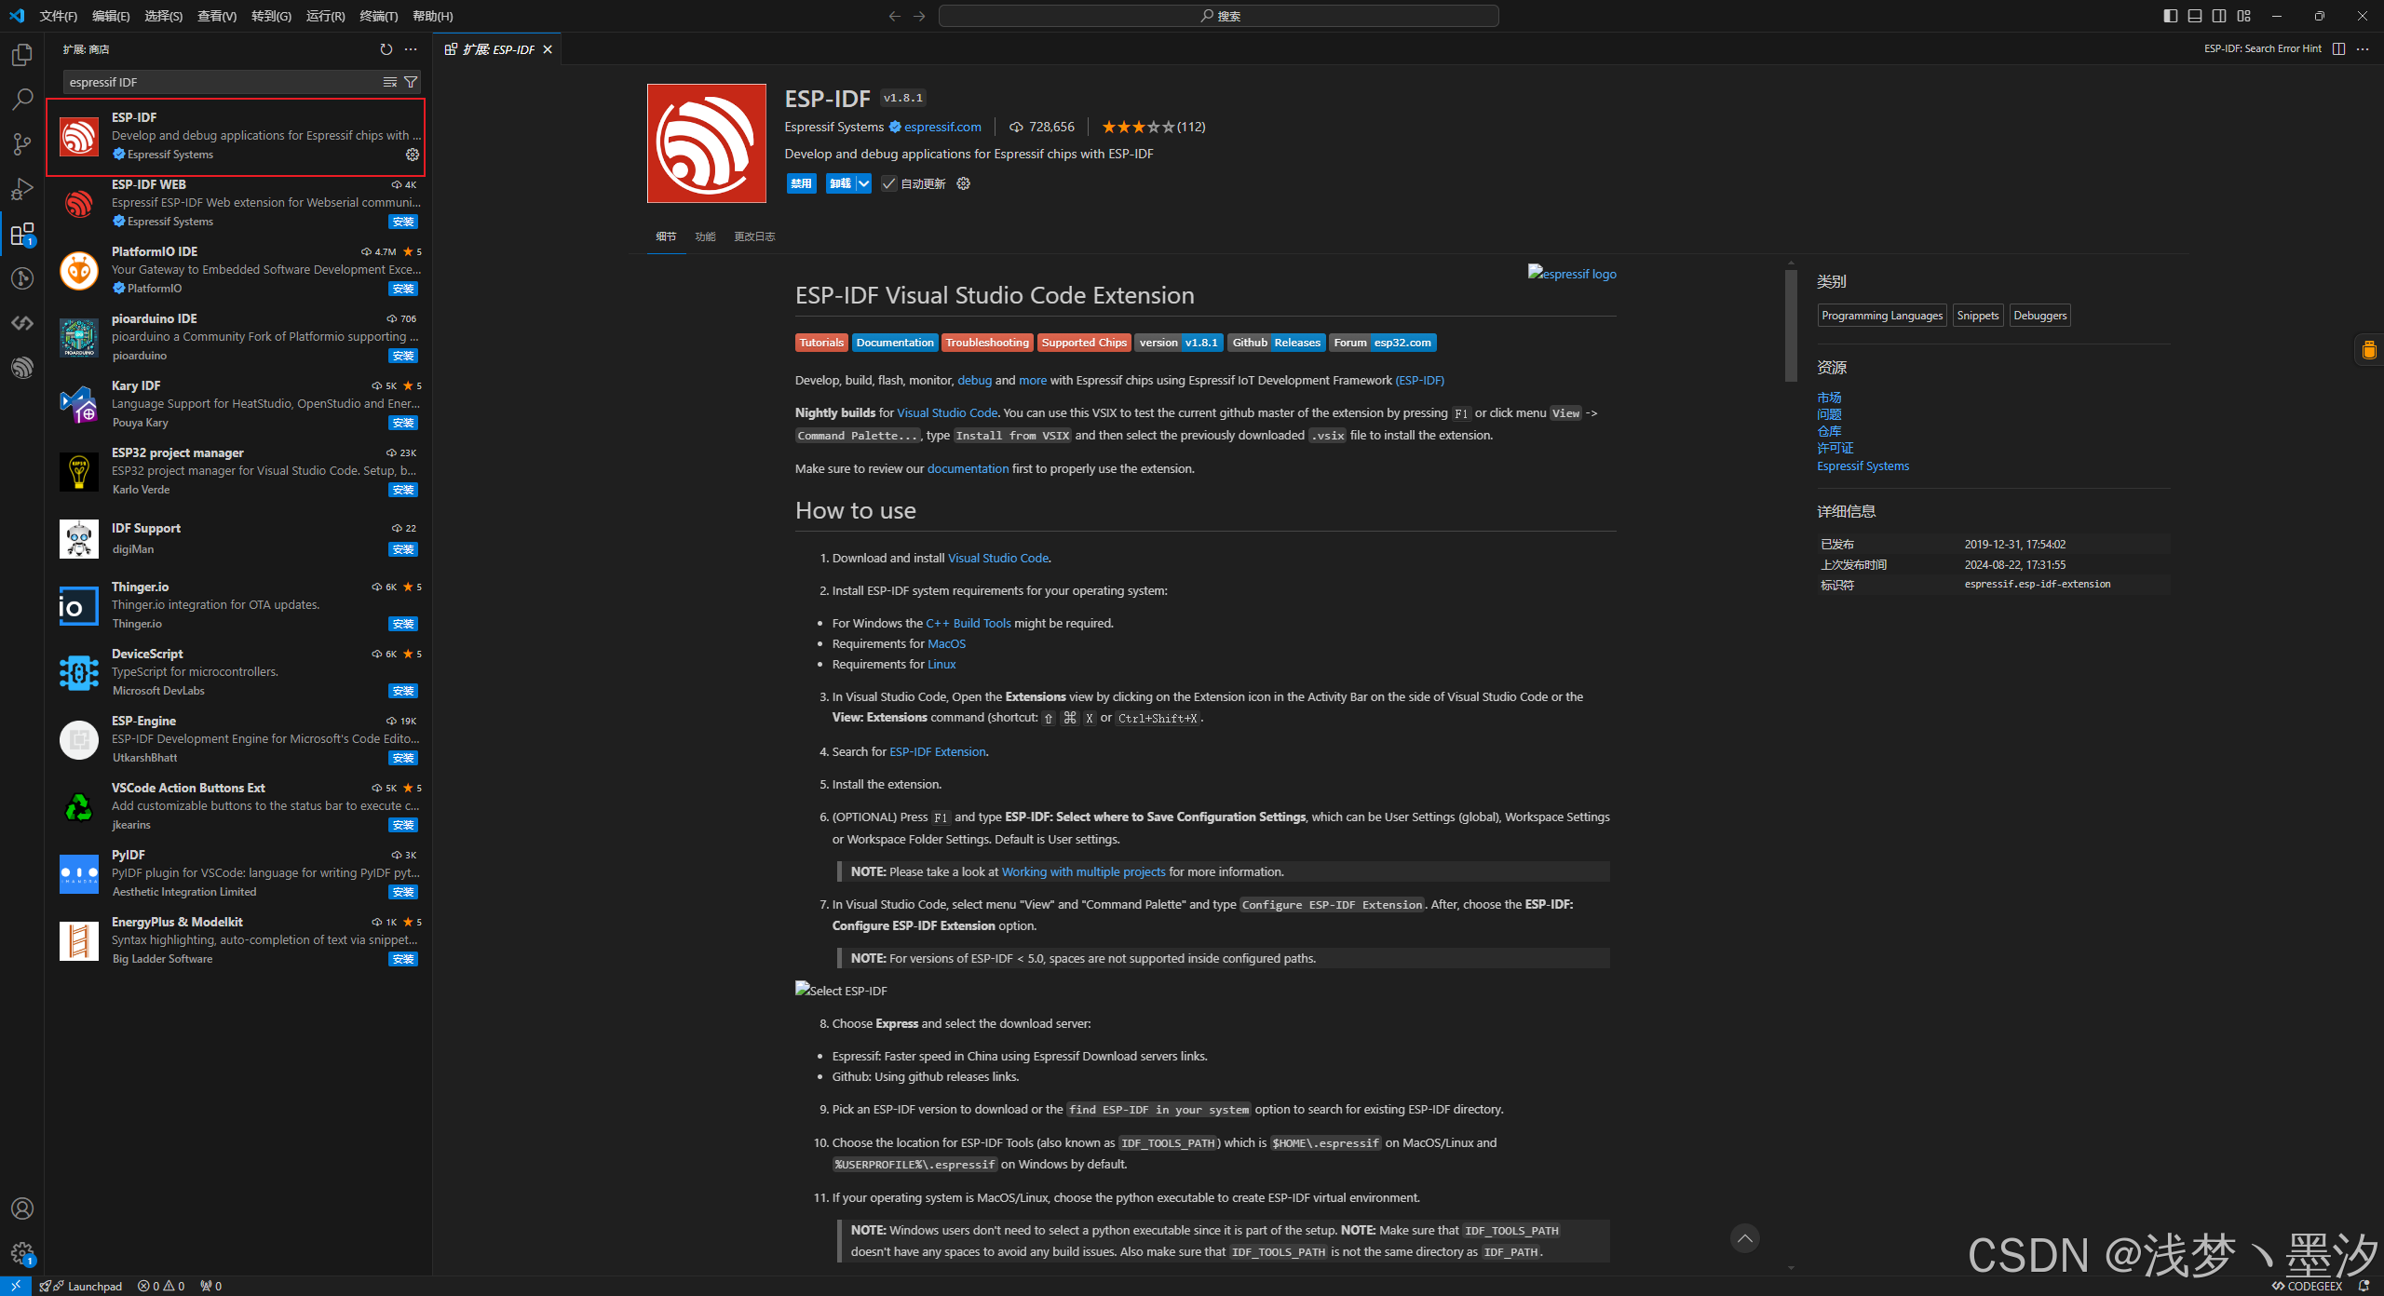Open the 更改日志 changelog tab
Screen dimensions: 2384x1296
pos(754,236)
